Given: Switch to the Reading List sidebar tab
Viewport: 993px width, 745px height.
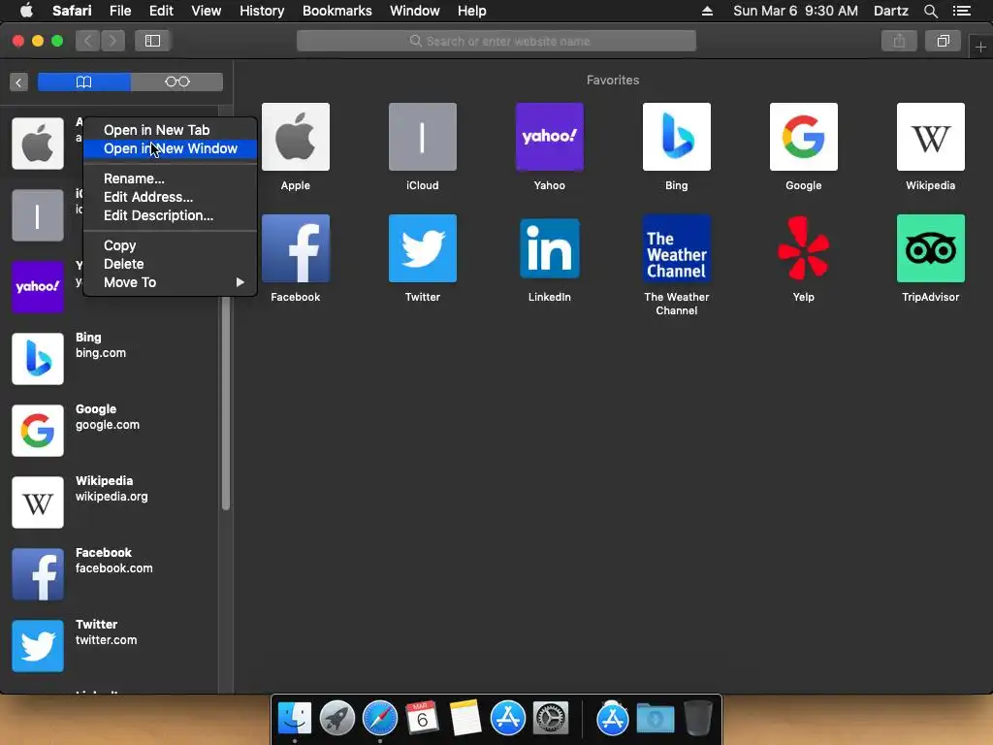Looking at the screenshot, I should [x=176, y=81].
